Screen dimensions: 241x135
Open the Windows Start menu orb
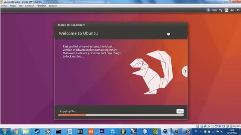click(x=5, y=132)
